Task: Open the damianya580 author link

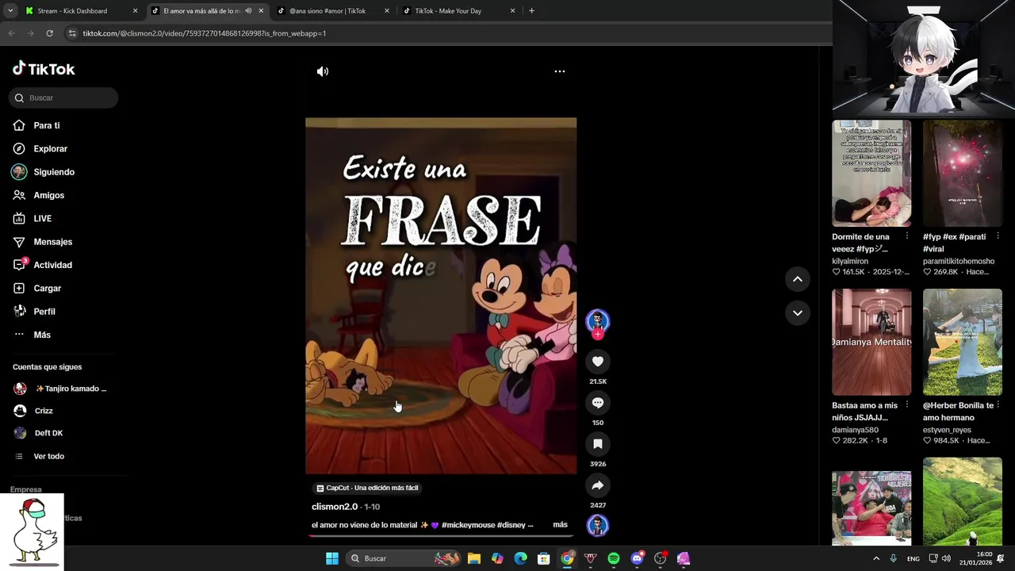Action: coord(855,430)
